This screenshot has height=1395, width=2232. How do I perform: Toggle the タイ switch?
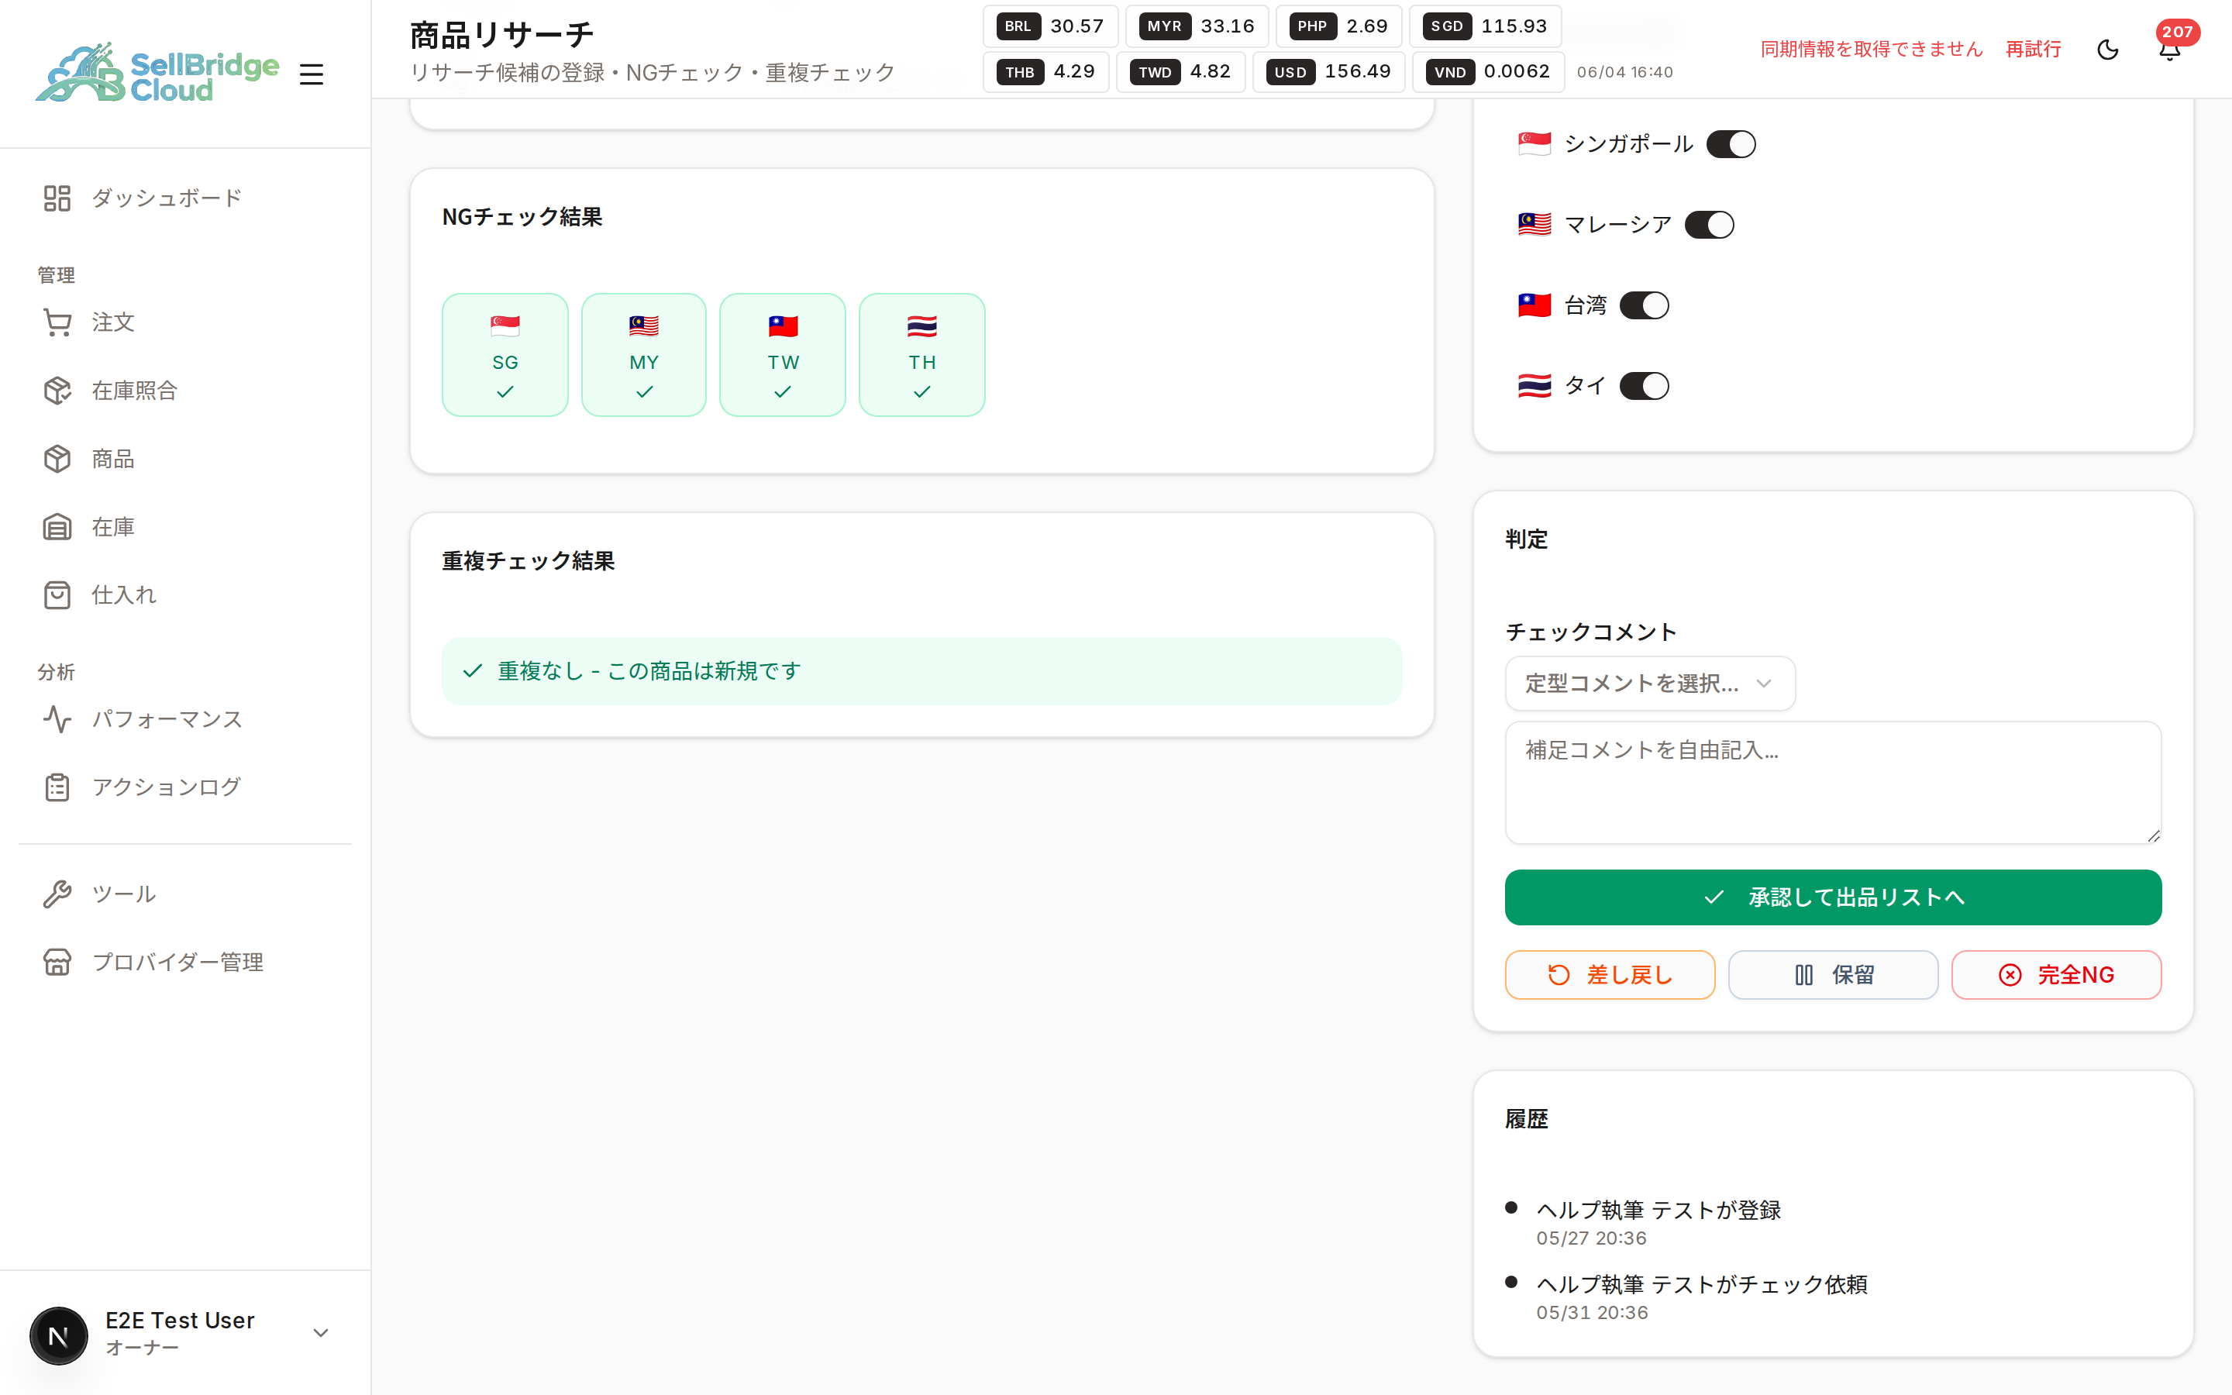tap(1645, 386)
